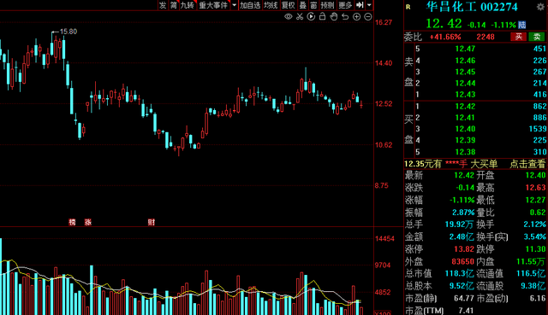The image size is (548, 315).
Task: Toggle the padlock lock icon
Action: pyautogui.click(x=322, y=16)
